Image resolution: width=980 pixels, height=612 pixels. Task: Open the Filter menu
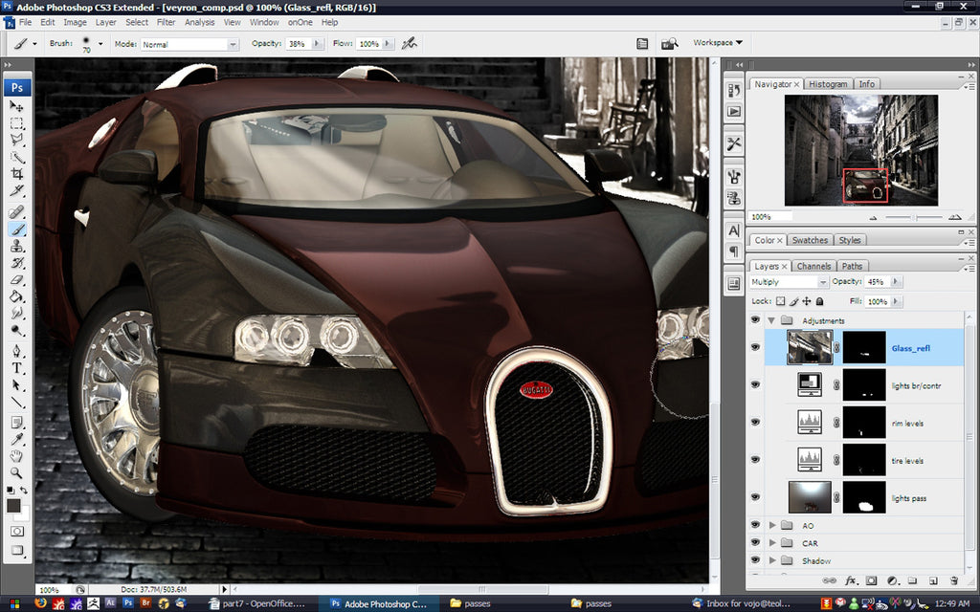tap(168, 22)
